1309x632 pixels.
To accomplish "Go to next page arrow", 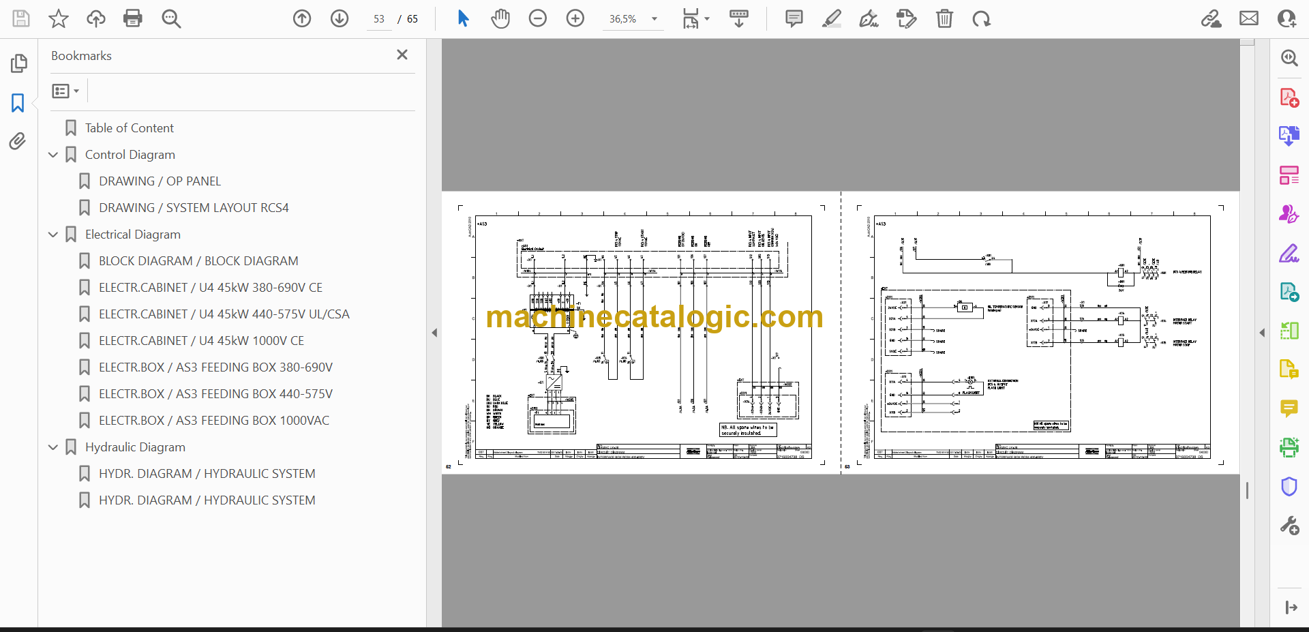I will (340, 18).
